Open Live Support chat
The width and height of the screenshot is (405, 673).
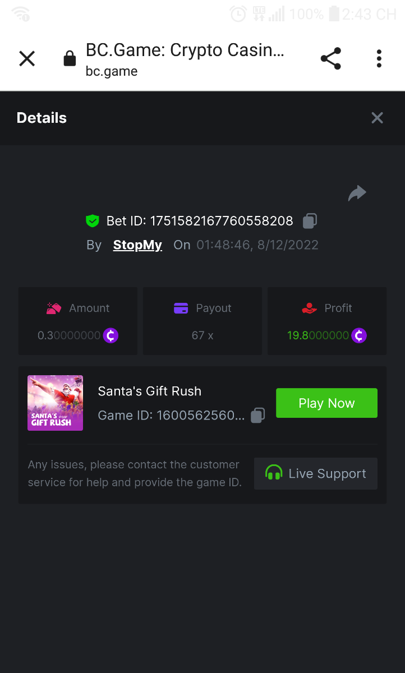coord(315,473)
